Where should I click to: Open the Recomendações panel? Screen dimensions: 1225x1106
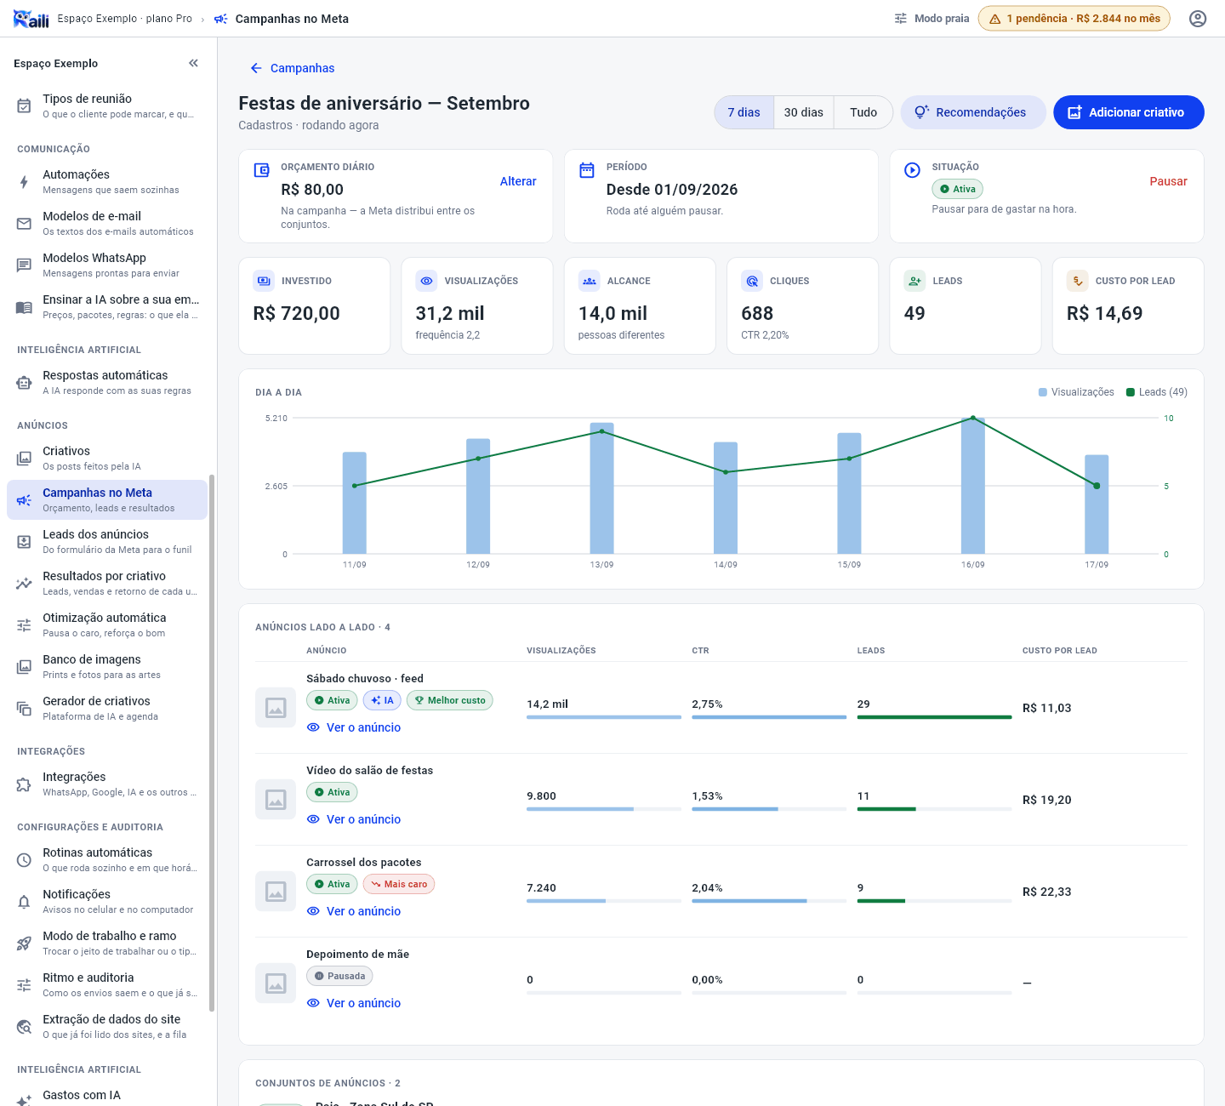point(973,112)
